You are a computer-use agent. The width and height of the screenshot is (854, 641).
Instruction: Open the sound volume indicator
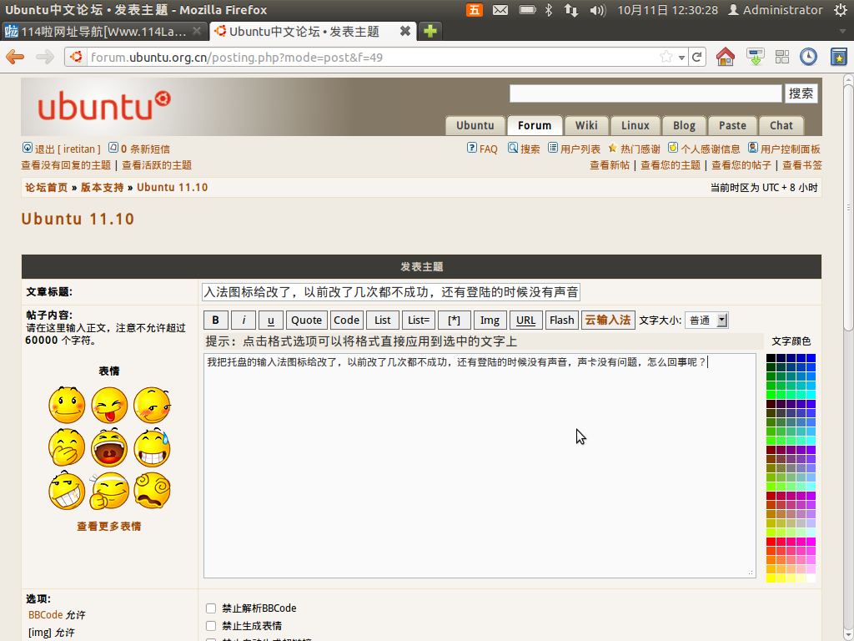(x=597, y=10)
